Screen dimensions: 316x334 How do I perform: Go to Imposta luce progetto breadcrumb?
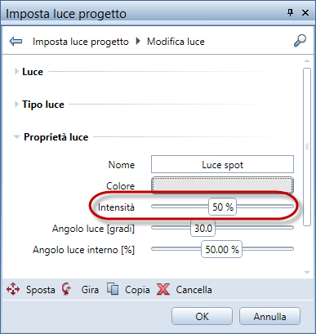[81, 42]
